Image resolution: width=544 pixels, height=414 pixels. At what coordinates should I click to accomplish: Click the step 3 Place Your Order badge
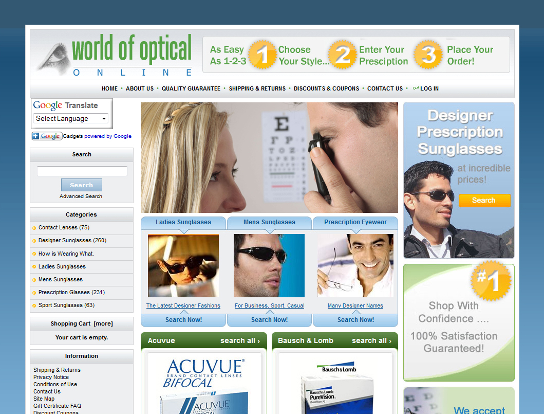[428, 55]
